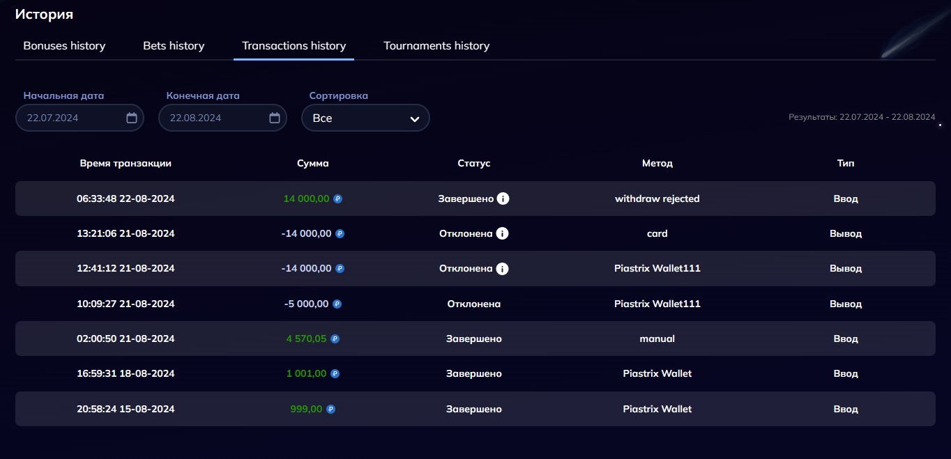The image size is (951, 459).
Task: Select the manual deposit transaction row
Action: (657, 339)
